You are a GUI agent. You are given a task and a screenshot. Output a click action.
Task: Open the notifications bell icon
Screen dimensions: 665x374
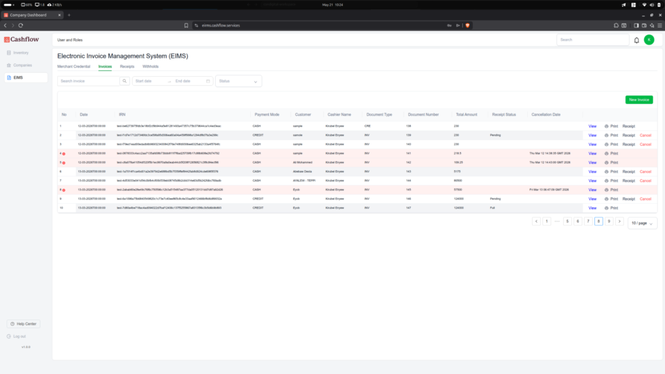636,40
